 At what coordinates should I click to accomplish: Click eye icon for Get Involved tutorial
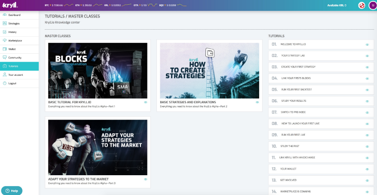pyautogui.click(x=367, y=180)
